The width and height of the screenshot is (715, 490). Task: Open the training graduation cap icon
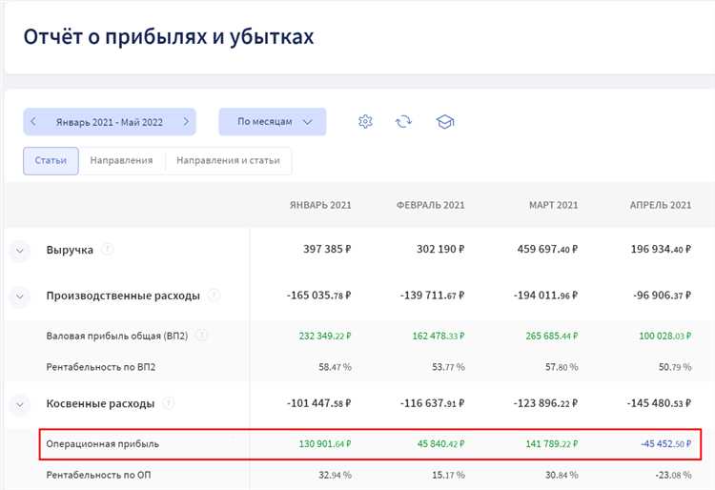click(x=445, y=122)
